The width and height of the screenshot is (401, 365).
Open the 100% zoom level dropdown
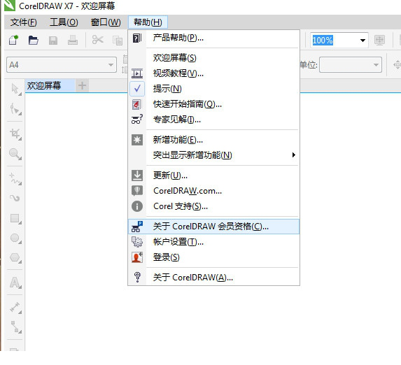coord(363,40)
